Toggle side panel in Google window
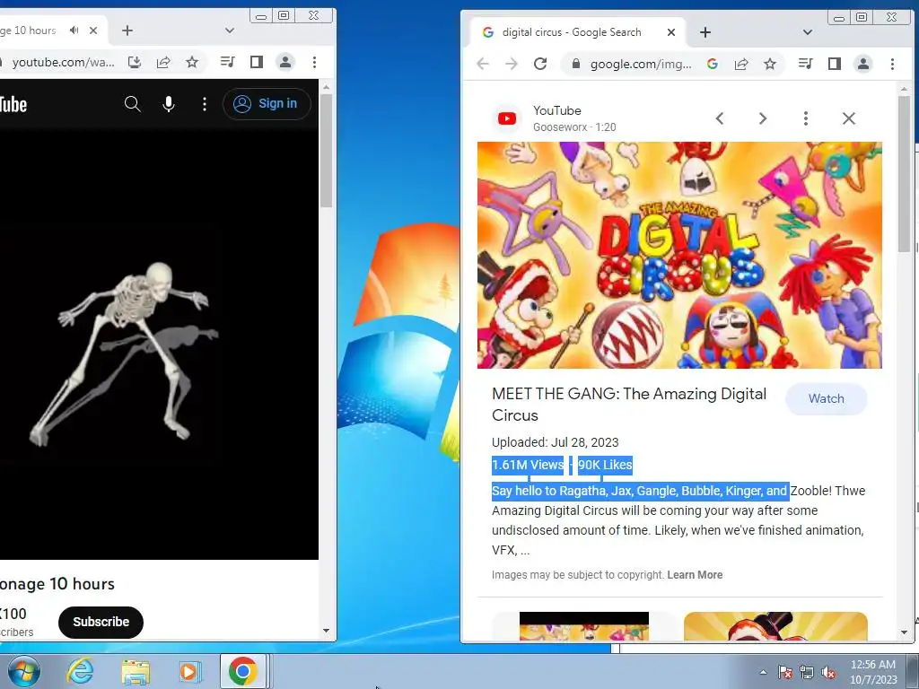The width and height of the screenshot is (919, 689). 834,64
